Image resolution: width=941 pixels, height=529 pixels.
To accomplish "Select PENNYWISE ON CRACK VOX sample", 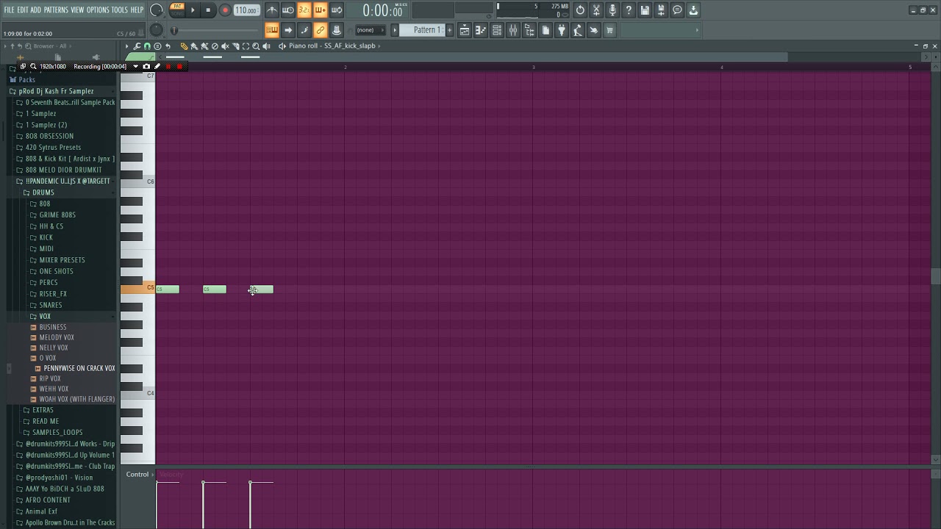I will click(79, 368).
